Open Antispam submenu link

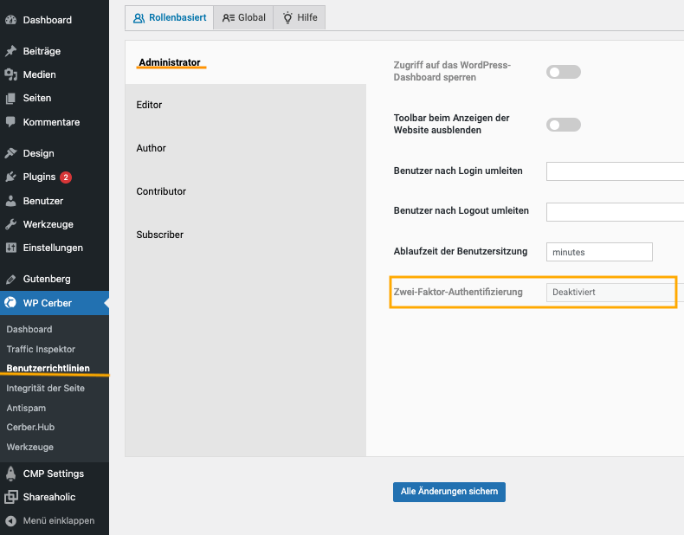(26, 408)
